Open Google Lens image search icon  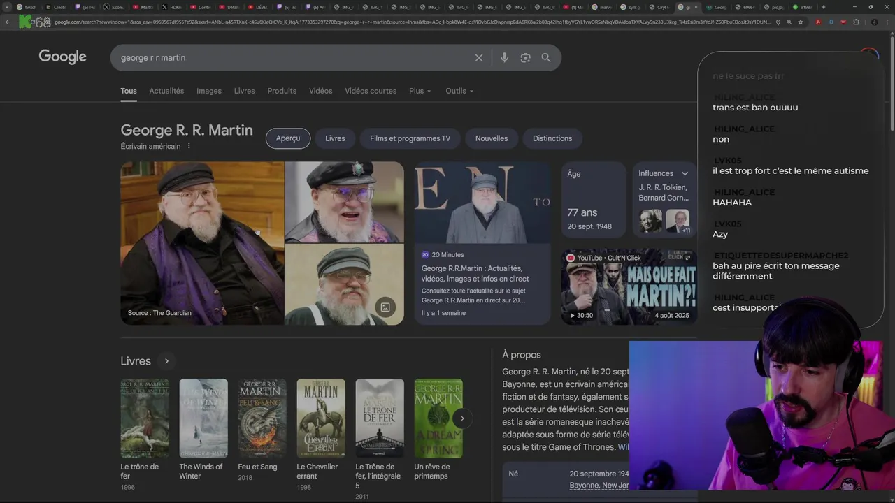pos(525,58)
